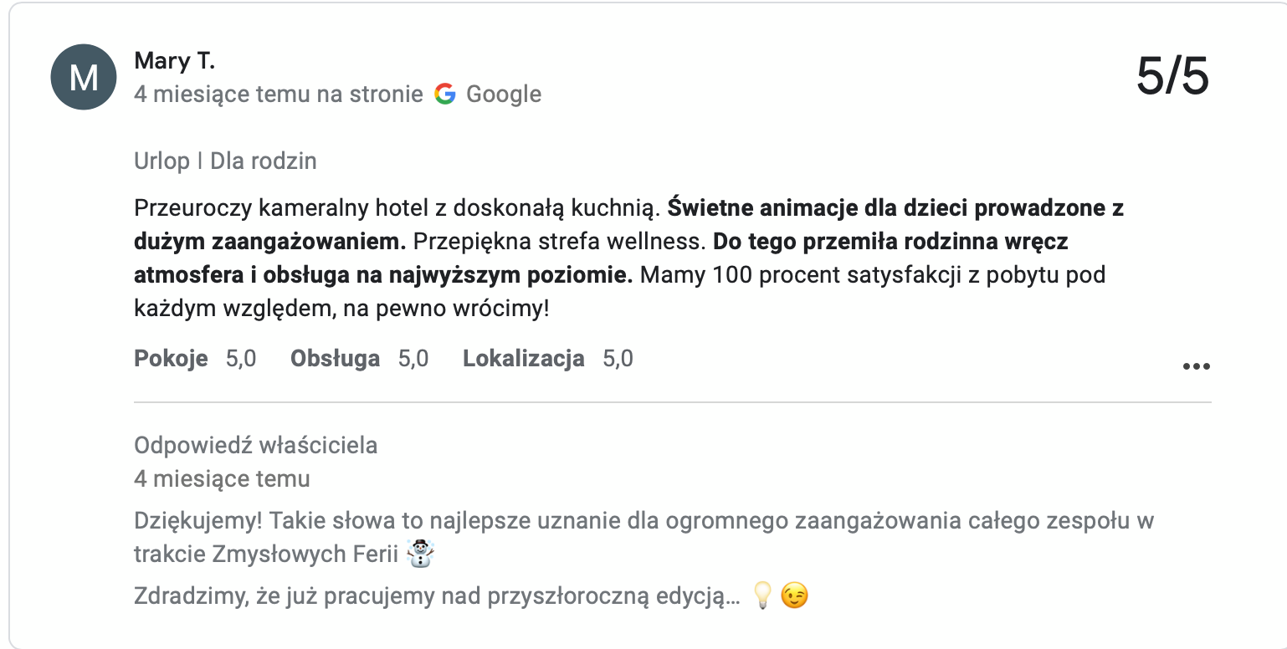Open the "Google" source link
Viewport: 1287px width, 649px height.
[x=505, y=94]
